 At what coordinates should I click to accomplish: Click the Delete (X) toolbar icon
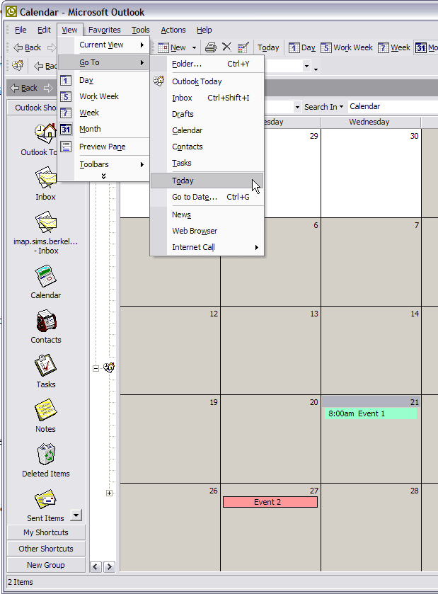coord(226,47)
